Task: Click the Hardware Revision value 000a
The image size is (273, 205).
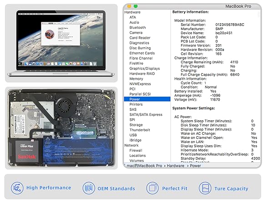Action: pos(220,50)
